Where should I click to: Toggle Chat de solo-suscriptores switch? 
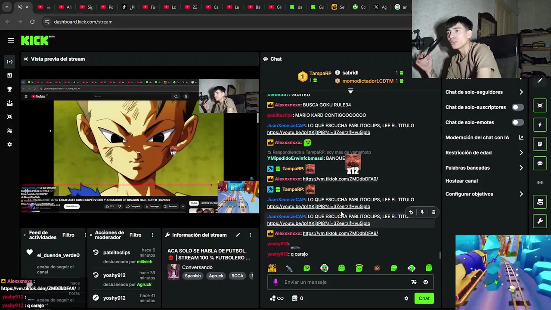tap(518, 107)
